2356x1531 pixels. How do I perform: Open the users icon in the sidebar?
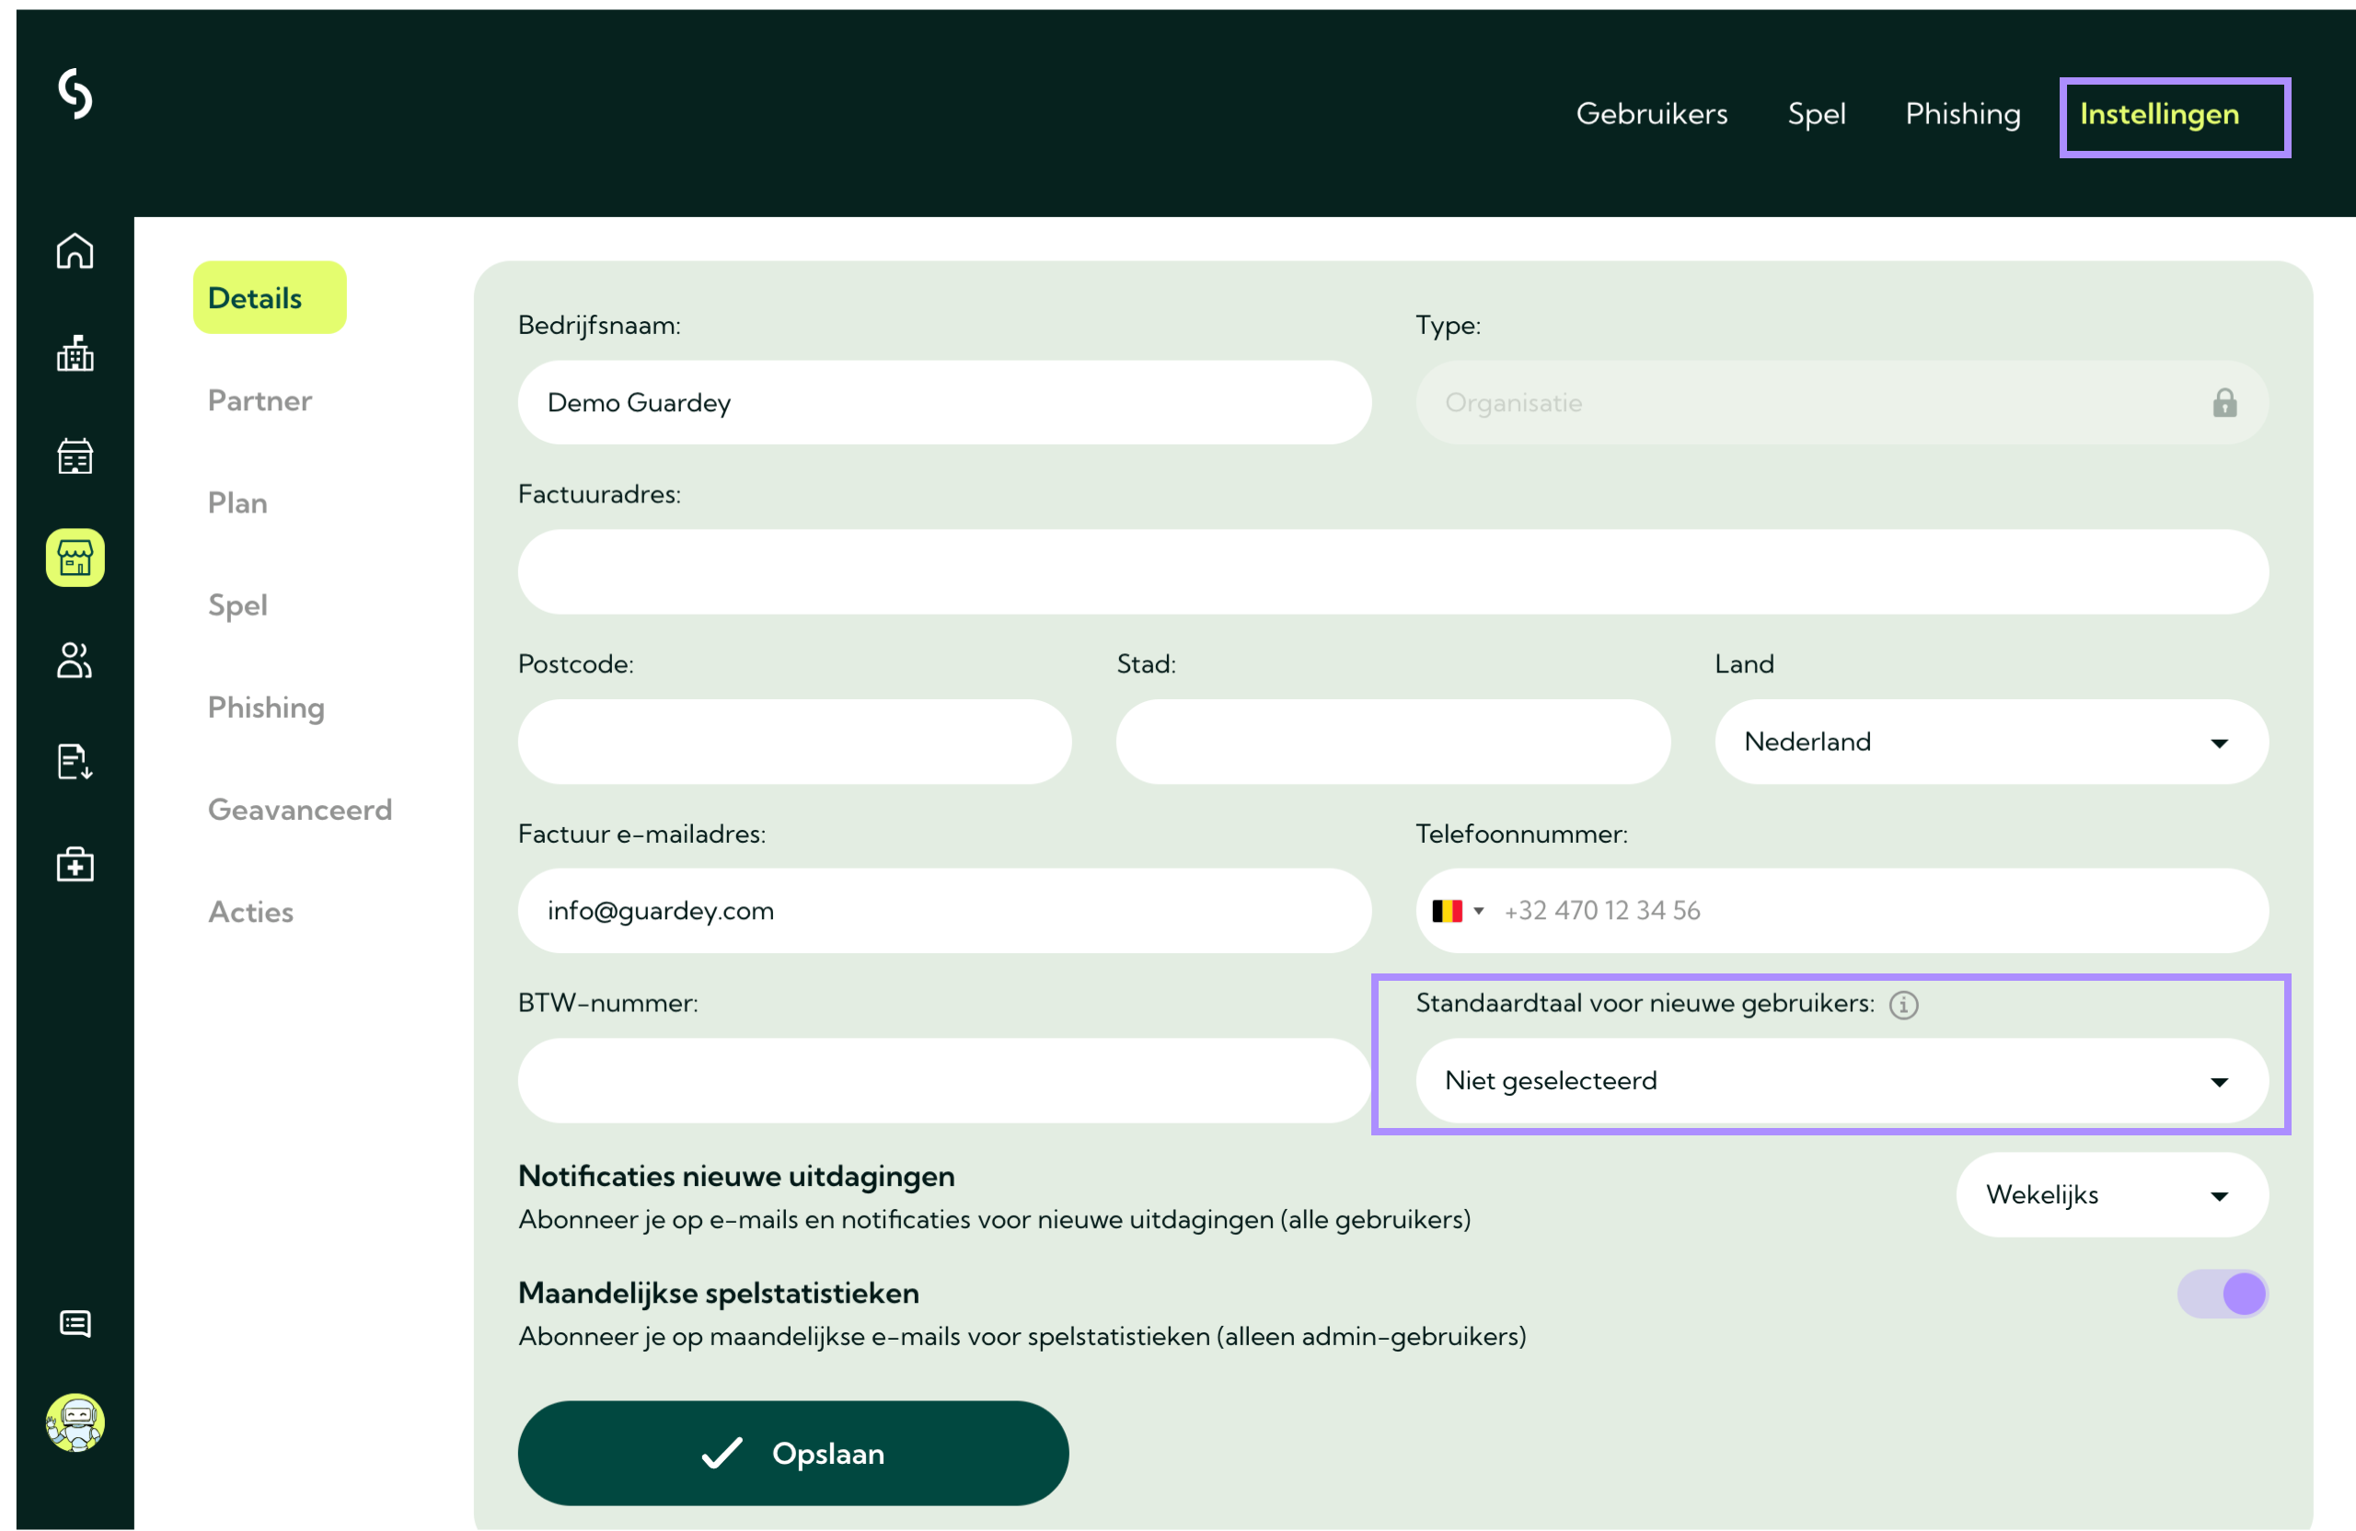pyautogui.click(x=75, y=660)
